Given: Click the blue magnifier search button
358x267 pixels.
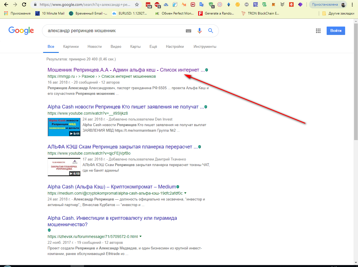Looking at the screenshot, I should [211, 31].
